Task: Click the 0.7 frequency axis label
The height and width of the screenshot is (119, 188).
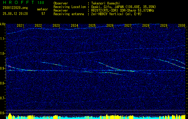Action: 3,98
